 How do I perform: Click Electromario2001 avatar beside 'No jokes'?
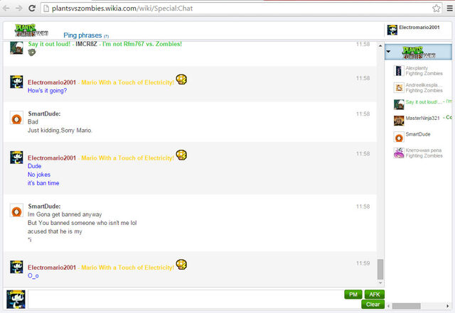tap(16, 158)
